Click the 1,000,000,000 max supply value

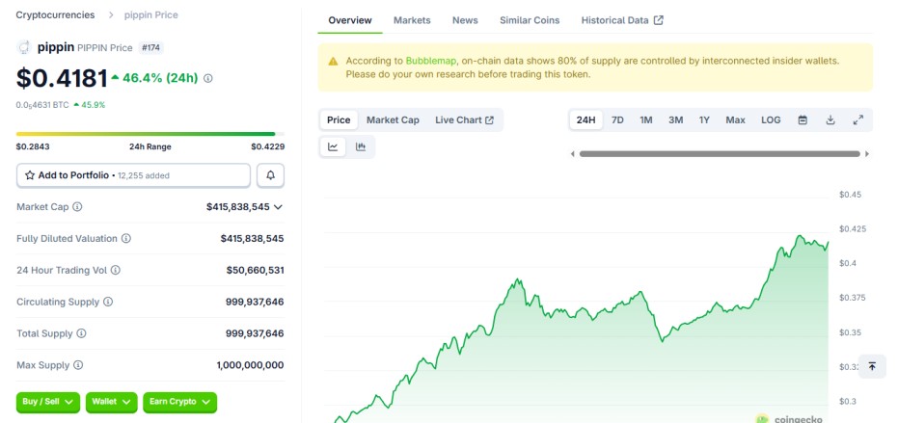[x=250, y=365]
